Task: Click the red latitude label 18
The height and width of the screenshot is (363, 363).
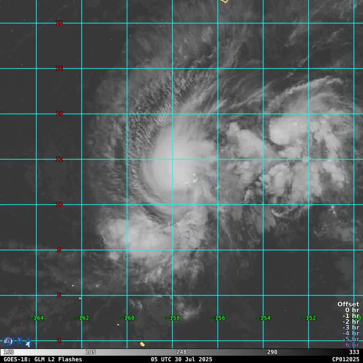Action: (x=59, y=23)
